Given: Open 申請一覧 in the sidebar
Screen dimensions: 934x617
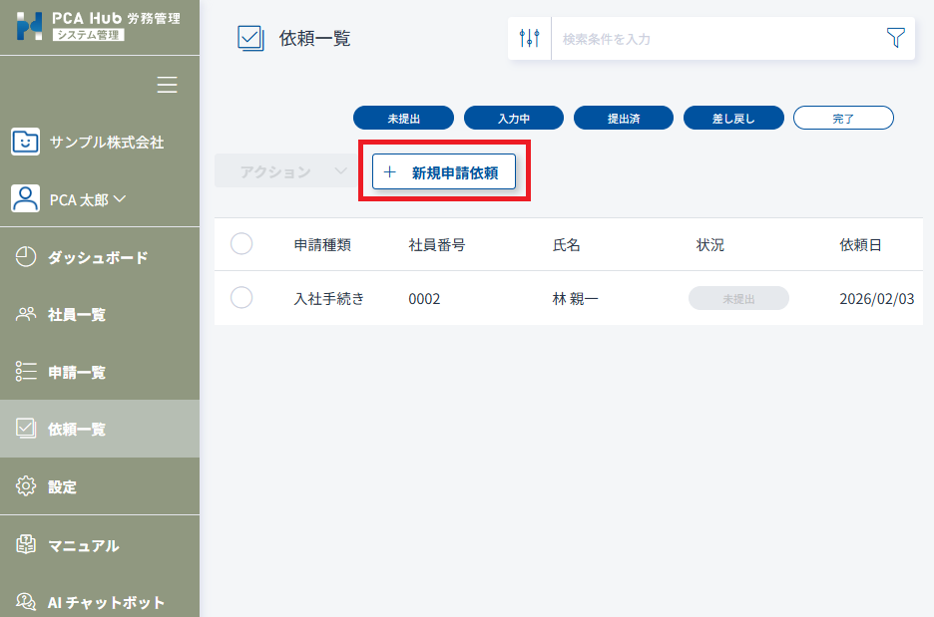Looking at the screenshot, I should click(77, 373).
